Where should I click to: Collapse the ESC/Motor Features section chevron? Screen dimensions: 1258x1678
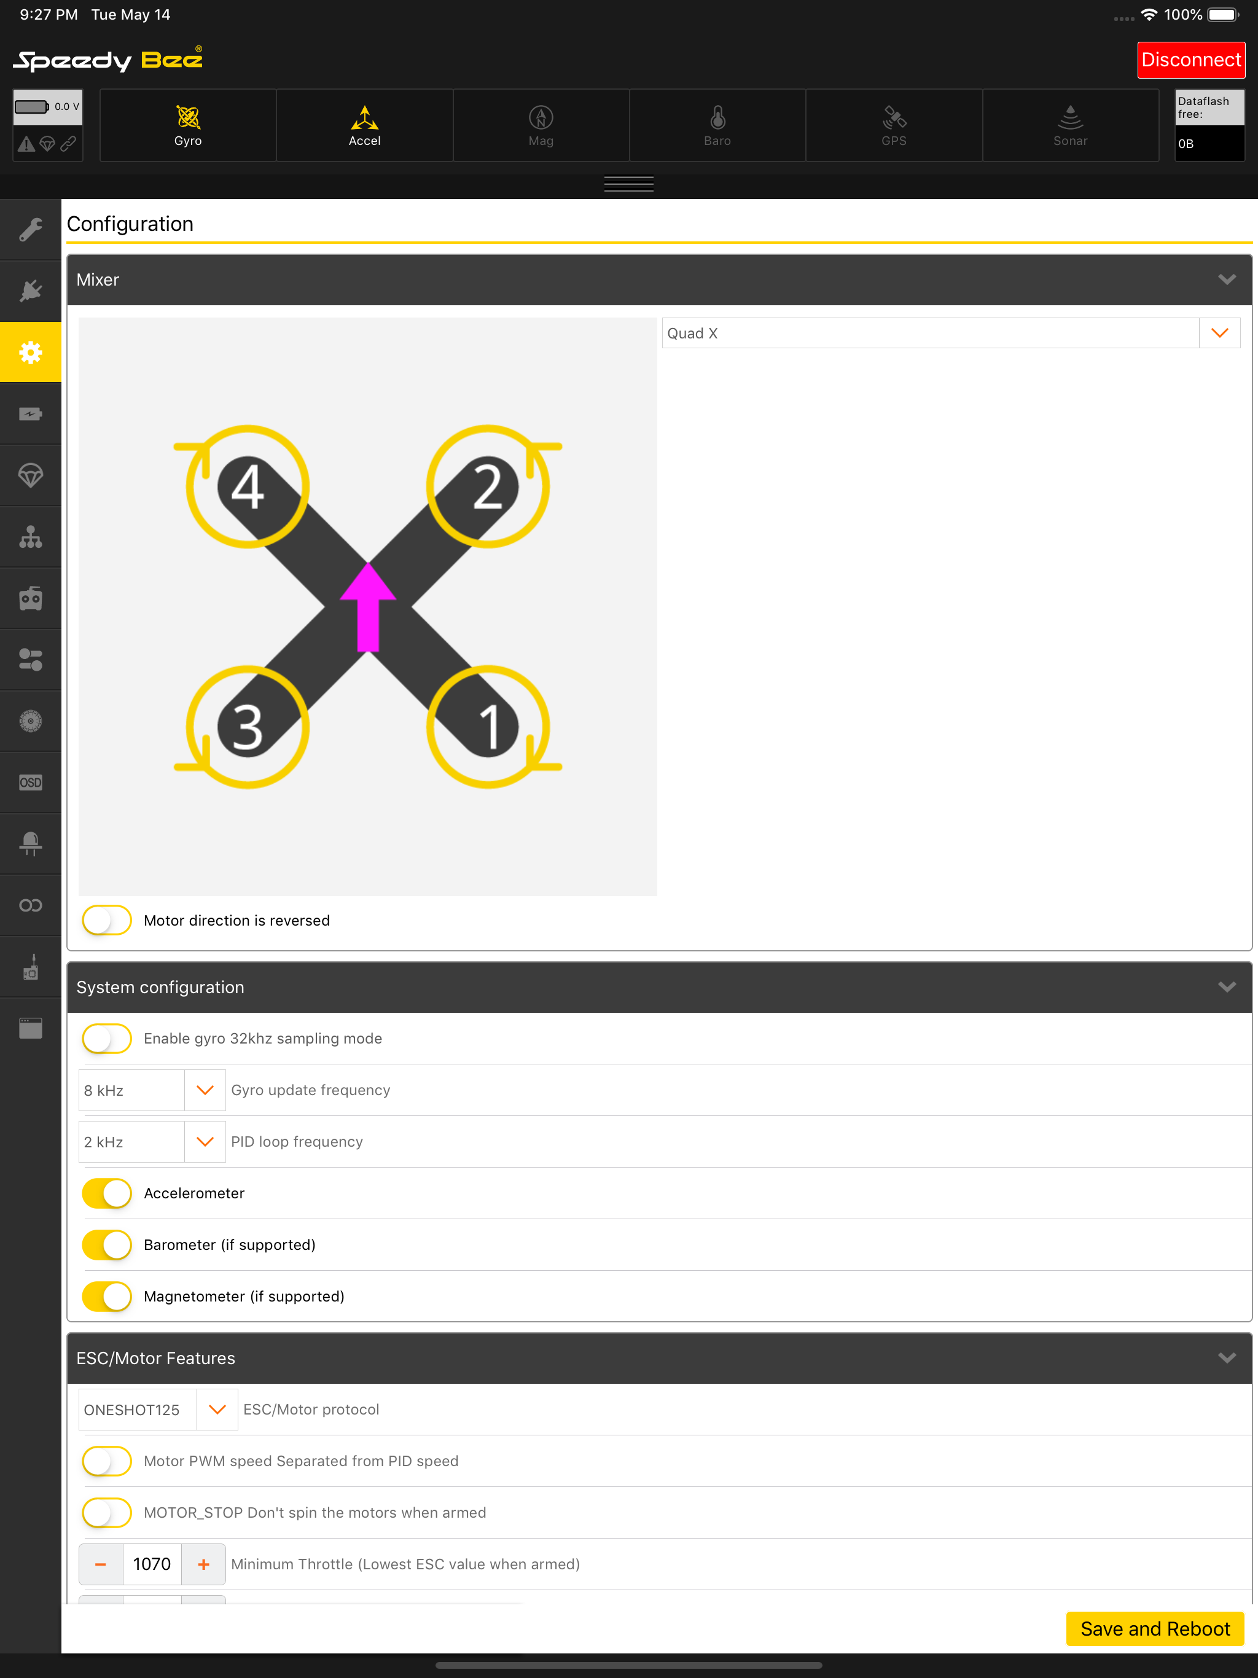pos(1227,1358)
